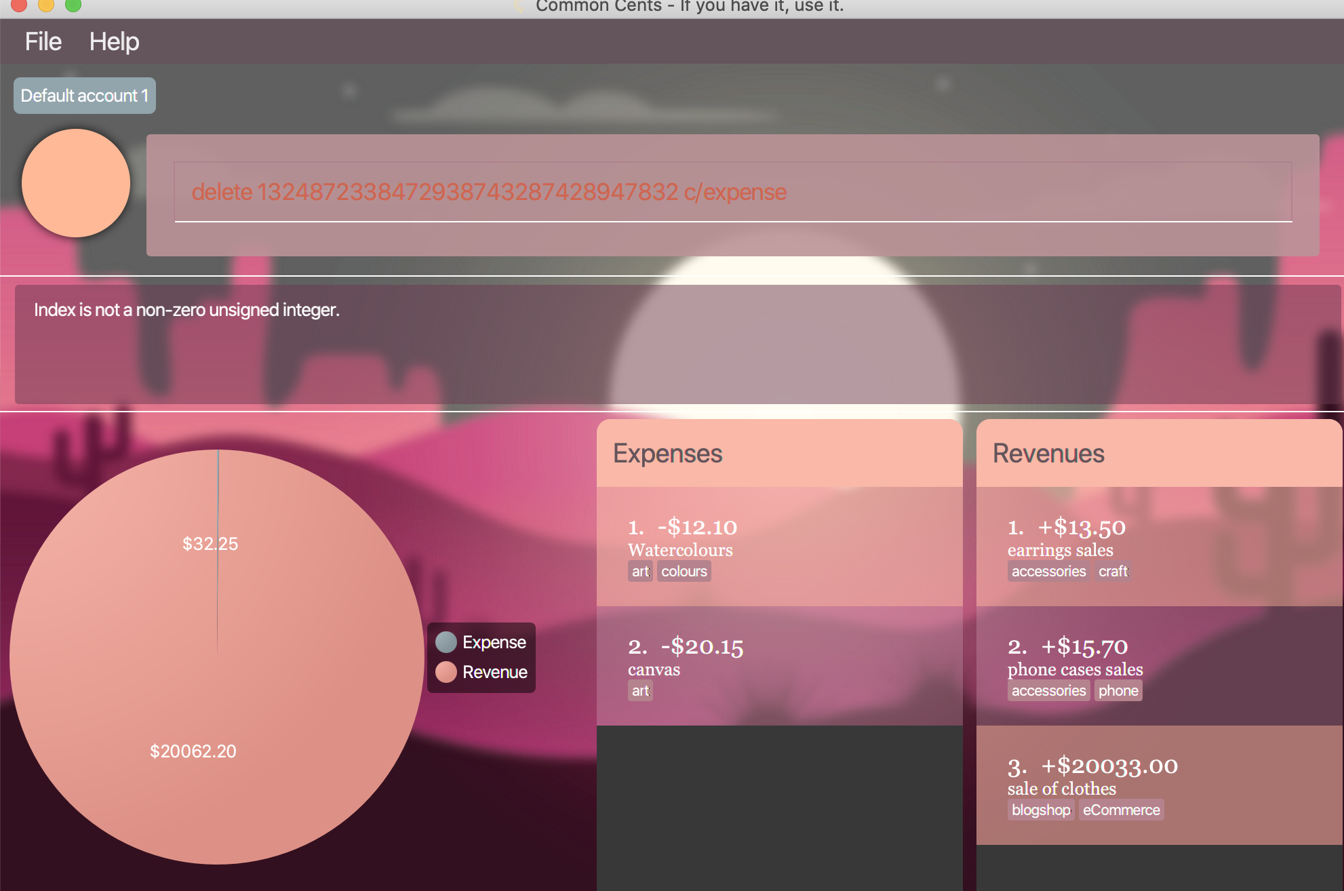Click the craft tag on earrings sales
This screenshot has height=891, width=1344.
1112,572
